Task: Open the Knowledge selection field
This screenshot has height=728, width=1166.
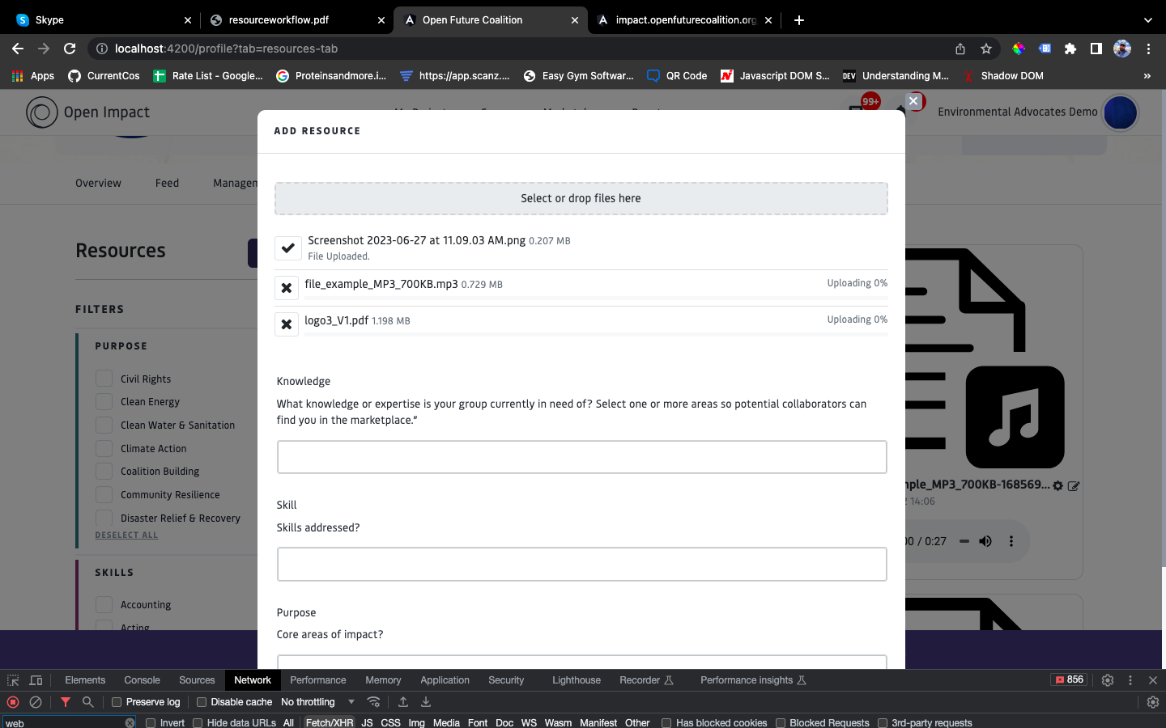Action: click(x=581, y=457)
